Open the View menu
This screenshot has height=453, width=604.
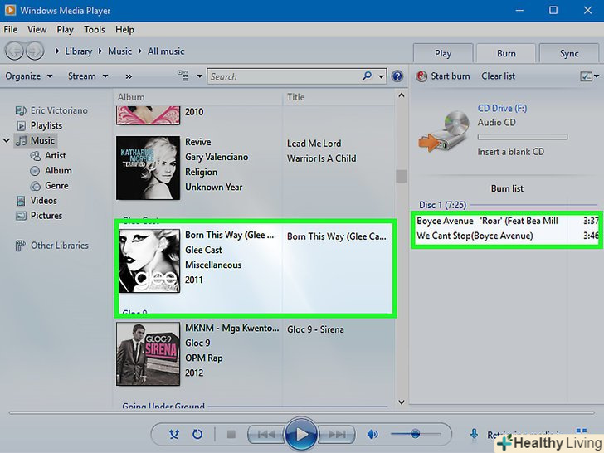click(37, 29)
